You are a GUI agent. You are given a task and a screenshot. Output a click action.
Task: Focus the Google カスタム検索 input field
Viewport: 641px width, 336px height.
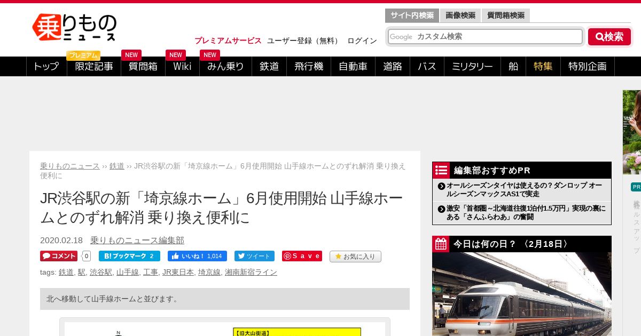(485, 36)
